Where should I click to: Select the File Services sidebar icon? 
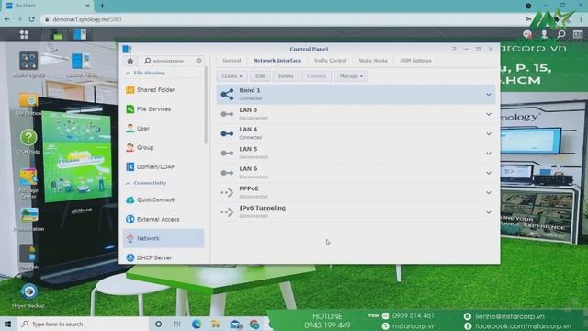pyautogui.click(x=130, y=108)
